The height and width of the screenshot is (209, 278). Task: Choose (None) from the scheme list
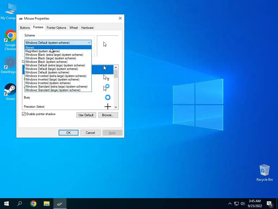[x=58, y=47]
